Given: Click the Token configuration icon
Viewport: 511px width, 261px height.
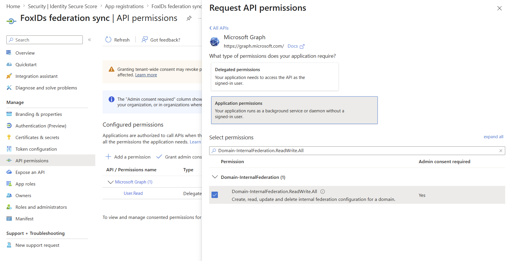Looking at the screenshot, I should [9, 149].
